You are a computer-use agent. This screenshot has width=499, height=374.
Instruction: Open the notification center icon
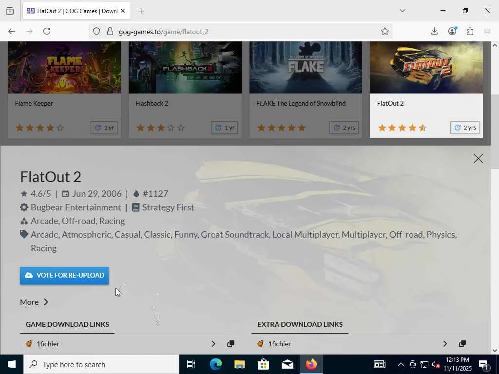(x=484, y=364)
